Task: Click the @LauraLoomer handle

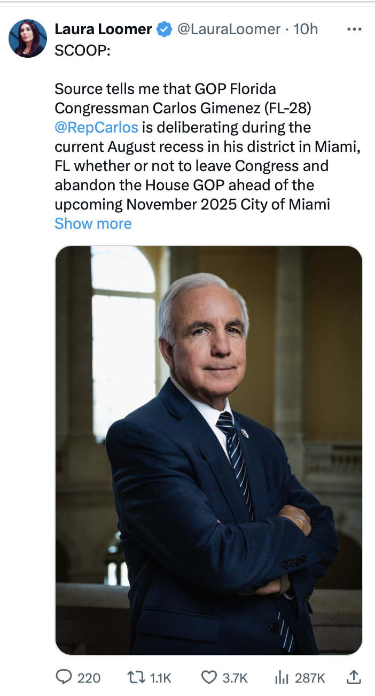Action: point(229,29)
